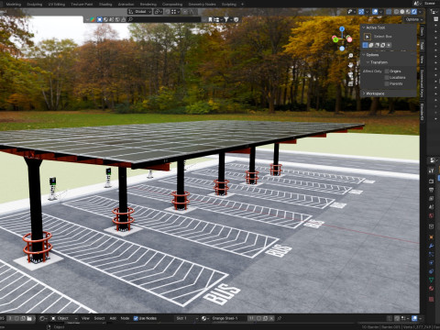Open the Shading workspace tab
The image size is (440, 330).
(105, 5)
